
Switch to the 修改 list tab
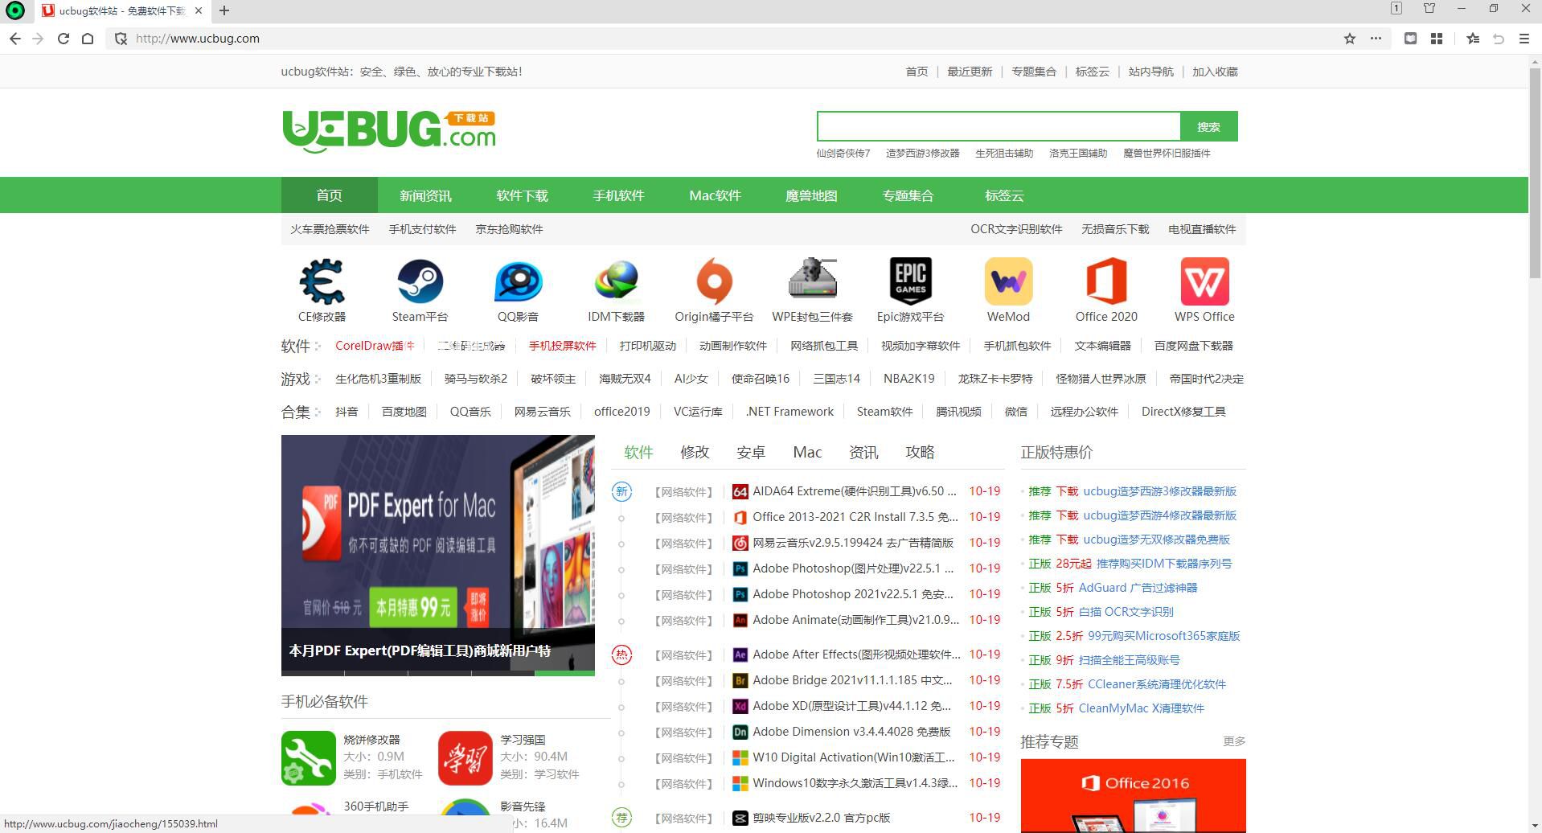pos(695,452)
